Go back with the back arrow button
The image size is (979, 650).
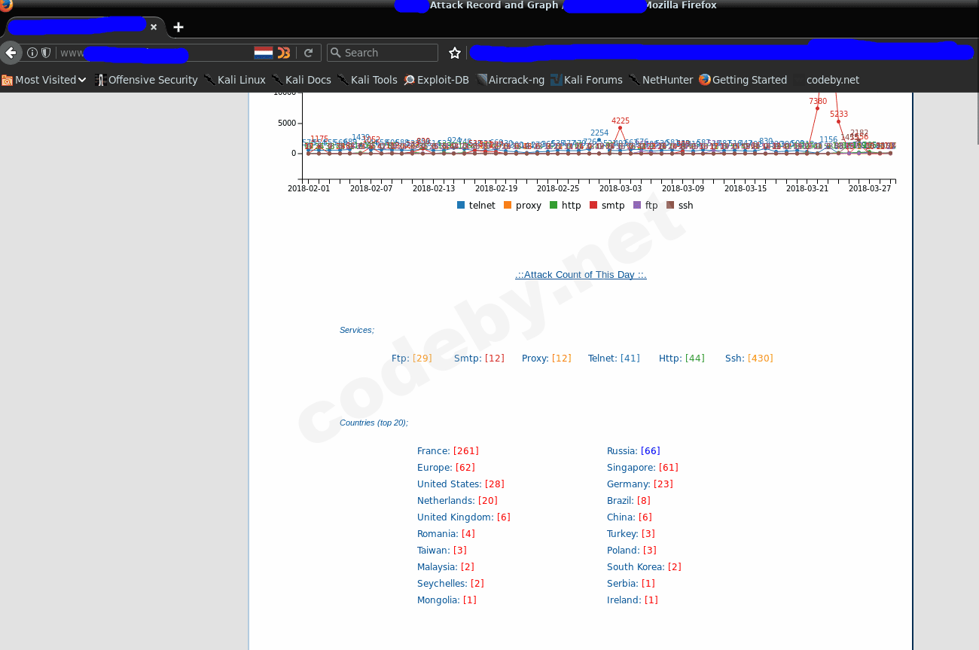[11, 53]
